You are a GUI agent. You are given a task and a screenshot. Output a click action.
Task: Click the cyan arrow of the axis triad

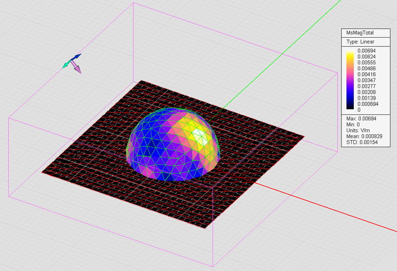(x=66, y=65)
